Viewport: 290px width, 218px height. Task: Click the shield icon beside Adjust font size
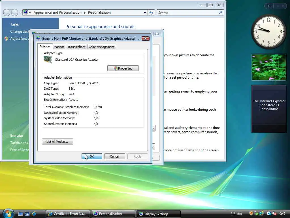(x=6, y=39)
